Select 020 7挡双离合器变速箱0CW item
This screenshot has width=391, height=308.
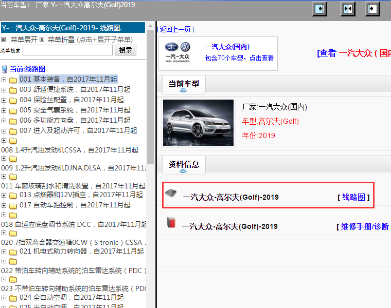click(x=74, y=243)
